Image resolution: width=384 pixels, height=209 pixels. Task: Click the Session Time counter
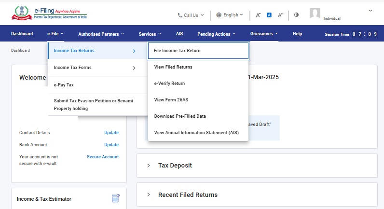click(351, 34)
